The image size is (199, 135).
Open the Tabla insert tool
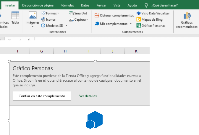15,18
